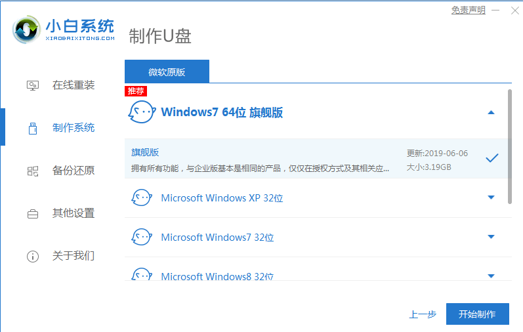The width and height of the screenshot is (523, 332).
Task: Expand the Microsoft Windows7 32位 entry
Action: 491,237
